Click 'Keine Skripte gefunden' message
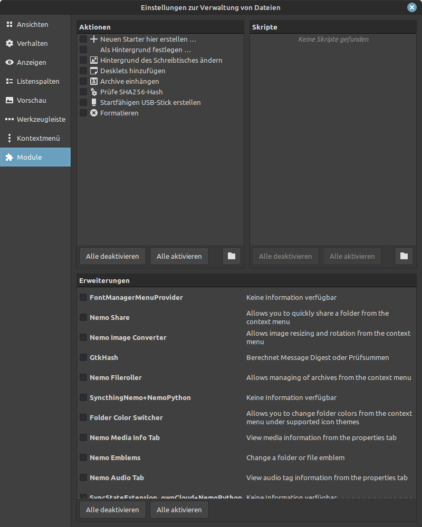 pos(333,39)
